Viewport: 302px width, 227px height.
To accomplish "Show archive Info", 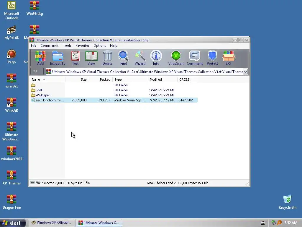I will 156,58.
